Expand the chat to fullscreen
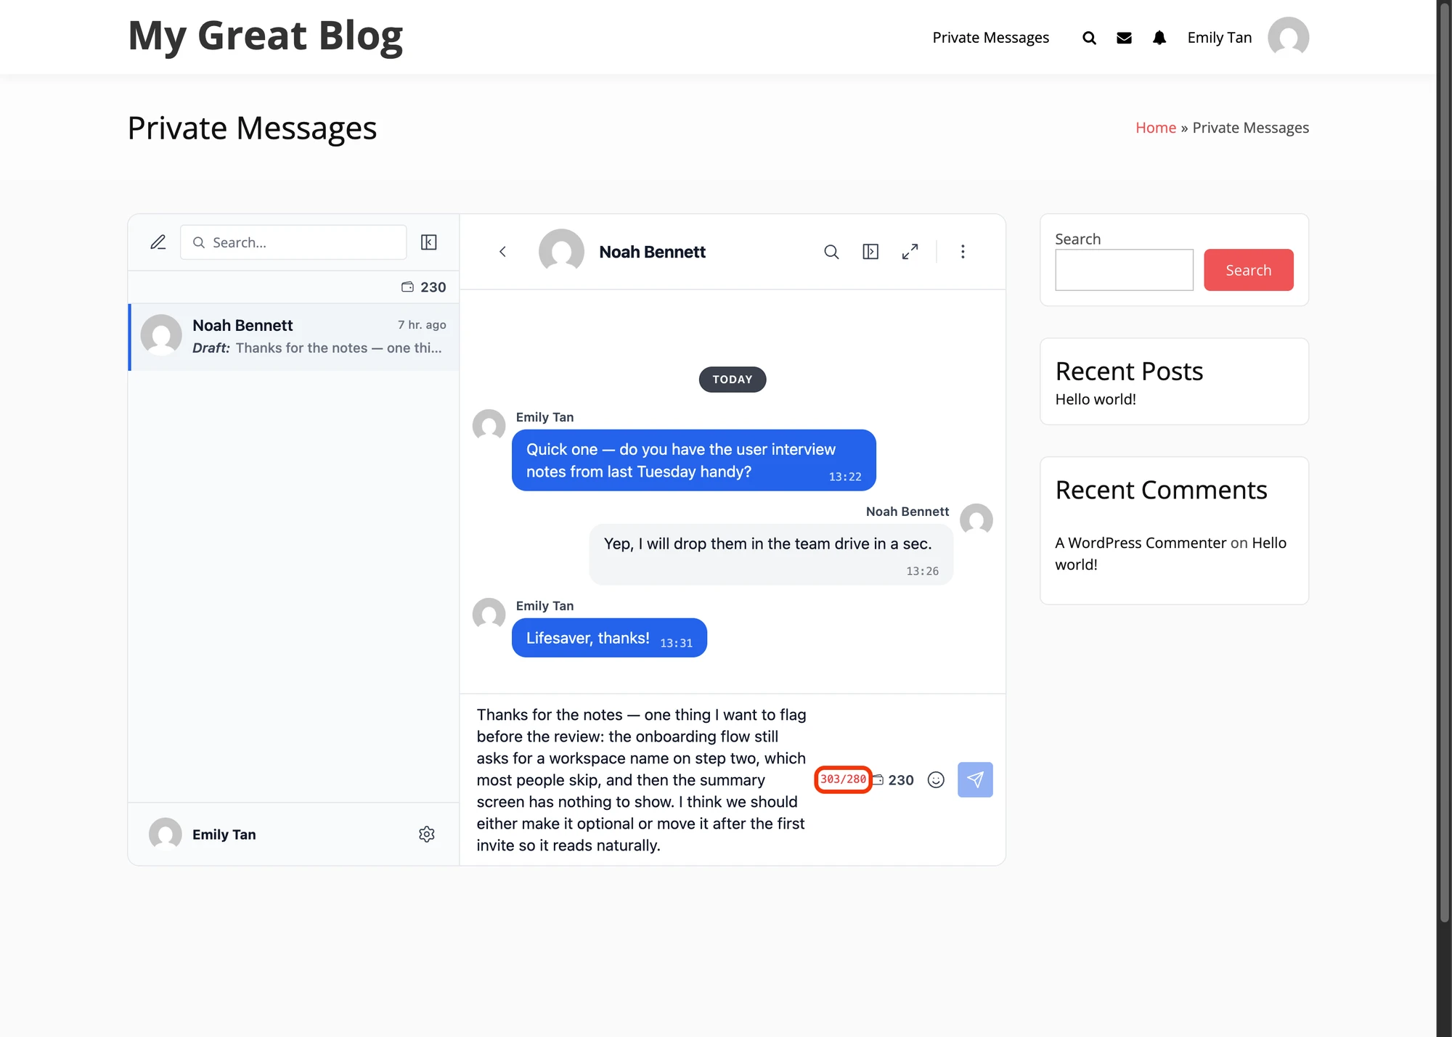The image size is (1452, 1037). point(910,252)
